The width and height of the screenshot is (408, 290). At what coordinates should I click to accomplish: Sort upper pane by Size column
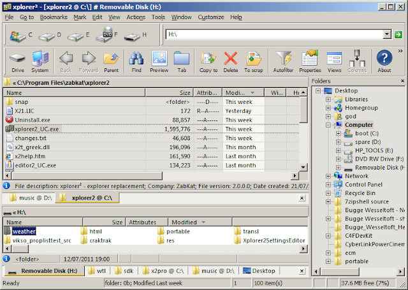point(169,93)
